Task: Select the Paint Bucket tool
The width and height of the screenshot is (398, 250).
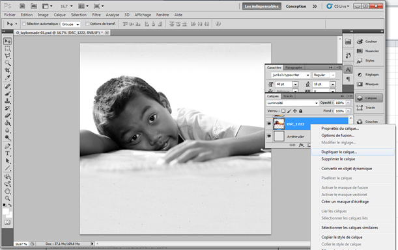Action: (x=7, y=123)
